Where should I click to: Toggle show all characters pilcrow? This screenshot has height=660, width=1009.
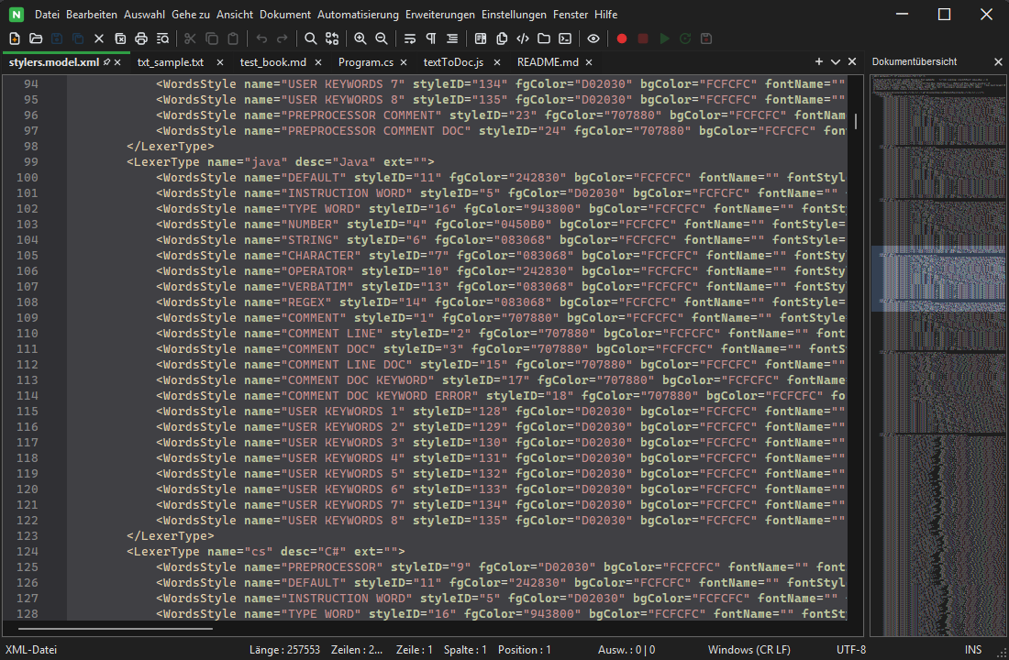click(431, 38)
